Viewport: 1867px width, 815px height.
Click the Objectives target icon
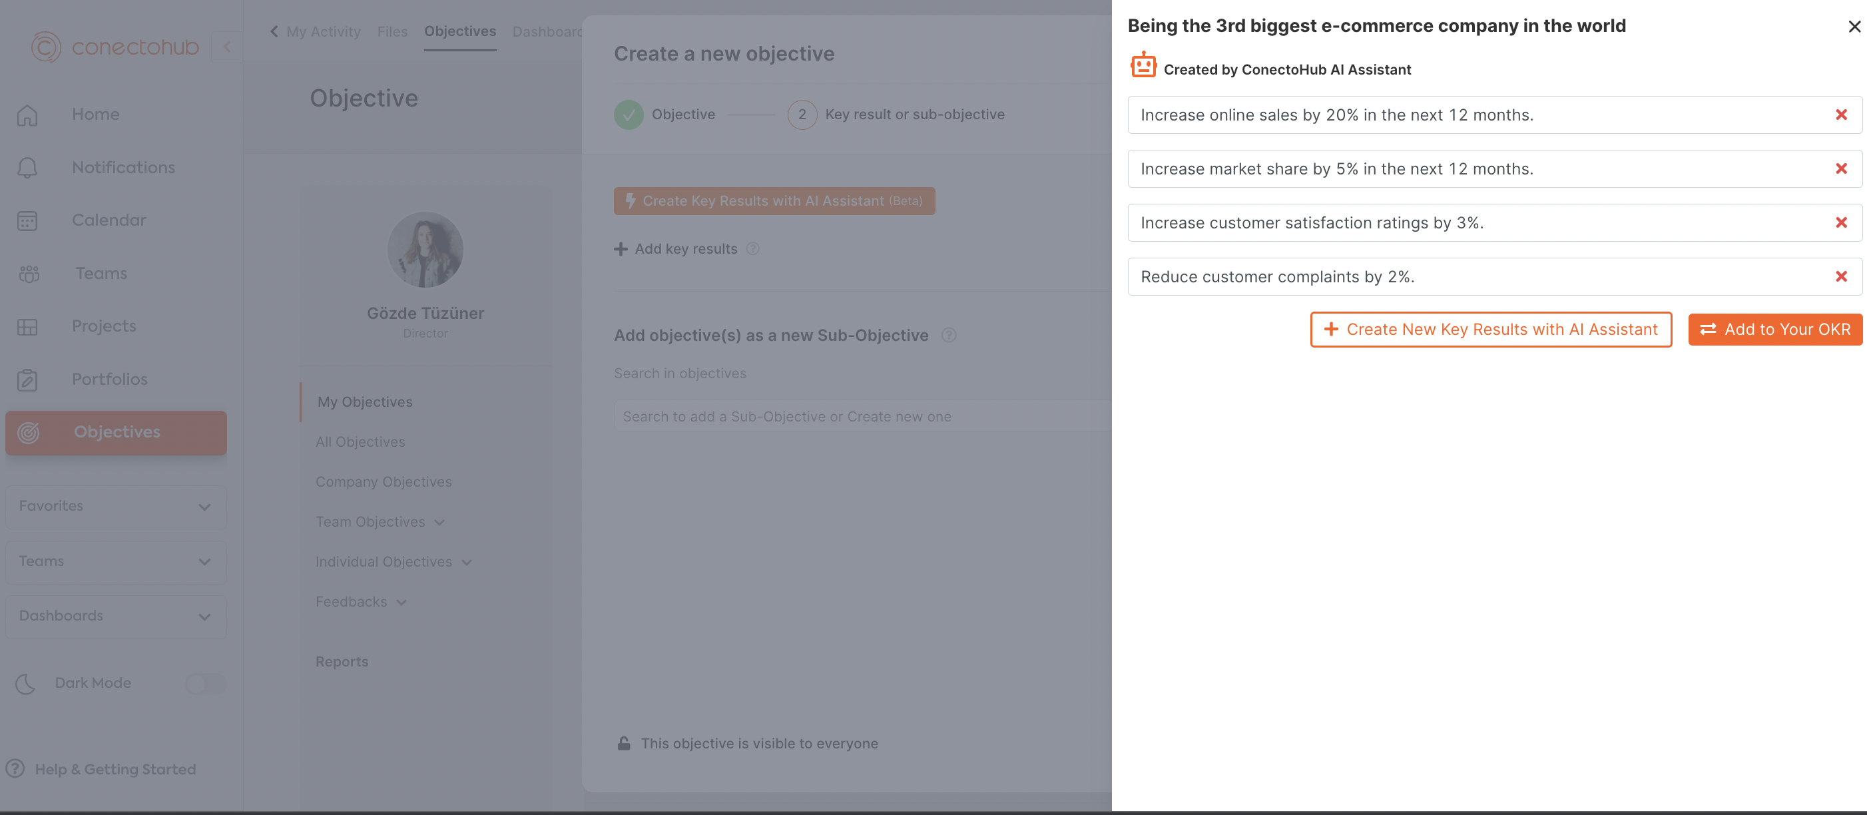(x=28, y=433)
